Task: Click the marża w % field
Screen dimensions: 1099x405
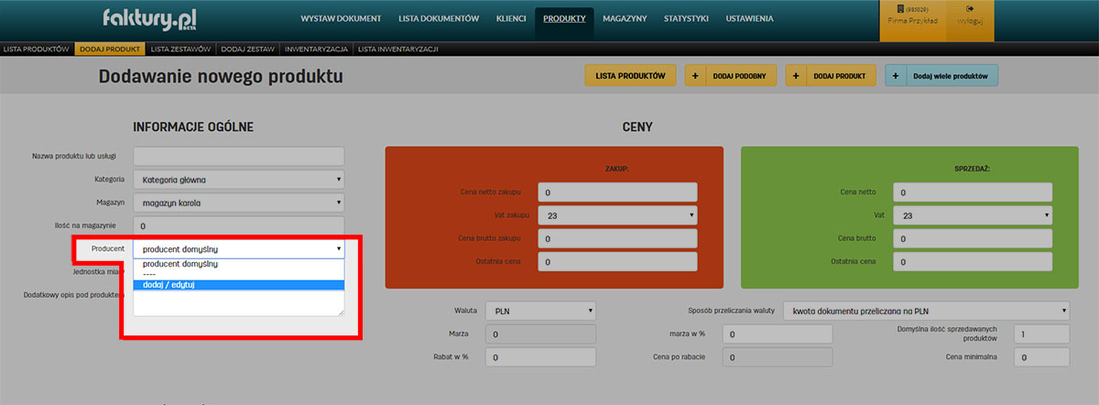Action: (778, 334)
